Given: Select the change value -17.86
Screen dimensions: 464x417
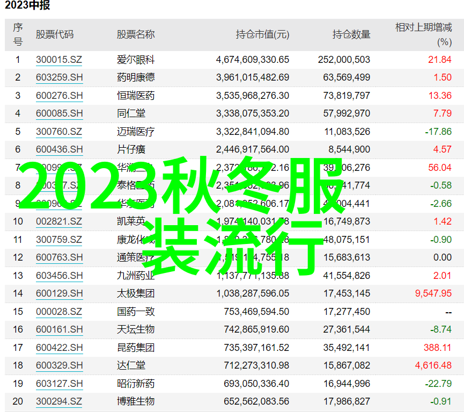Looking at the screenshot, I should 438,131.
